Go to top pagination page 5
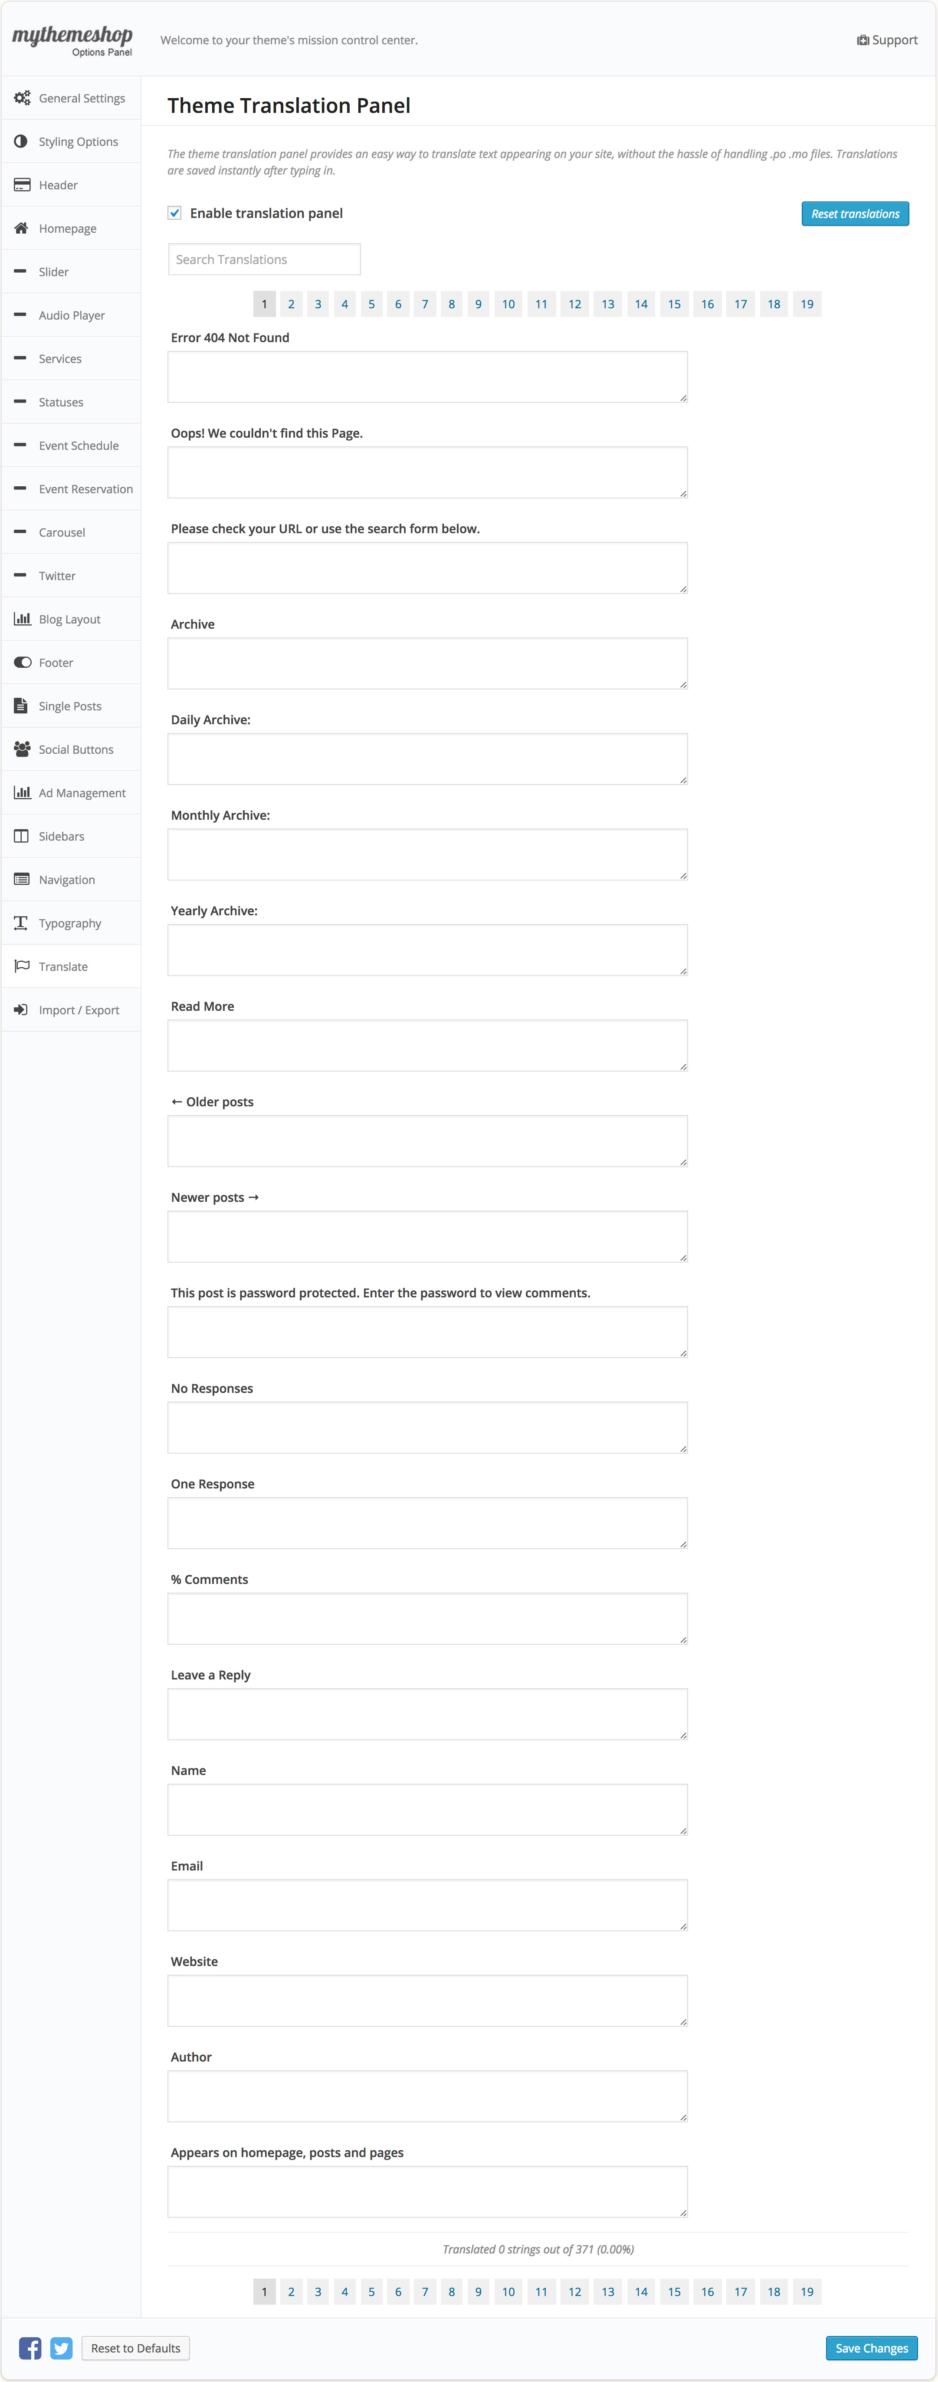Screen dimensions: 938x2382 pos(371,304)
